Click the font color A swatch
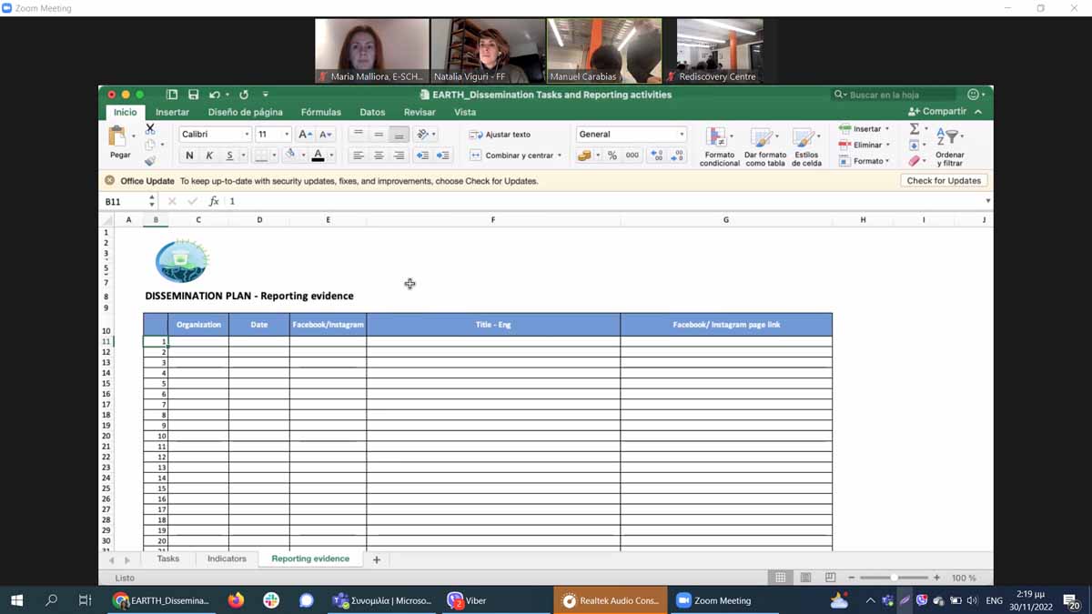This screenshot has height=614, width=1092. [318, 156]
